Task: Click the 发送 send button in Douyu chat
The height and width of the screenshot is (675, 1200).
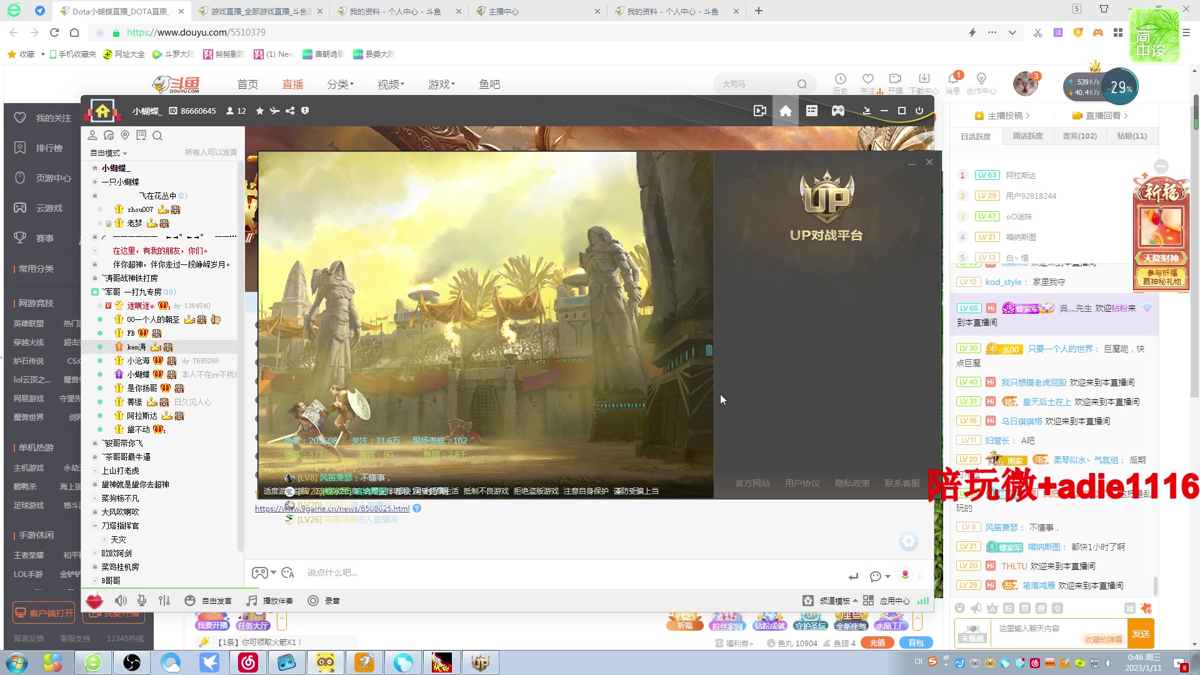Action: point(1141,633)
